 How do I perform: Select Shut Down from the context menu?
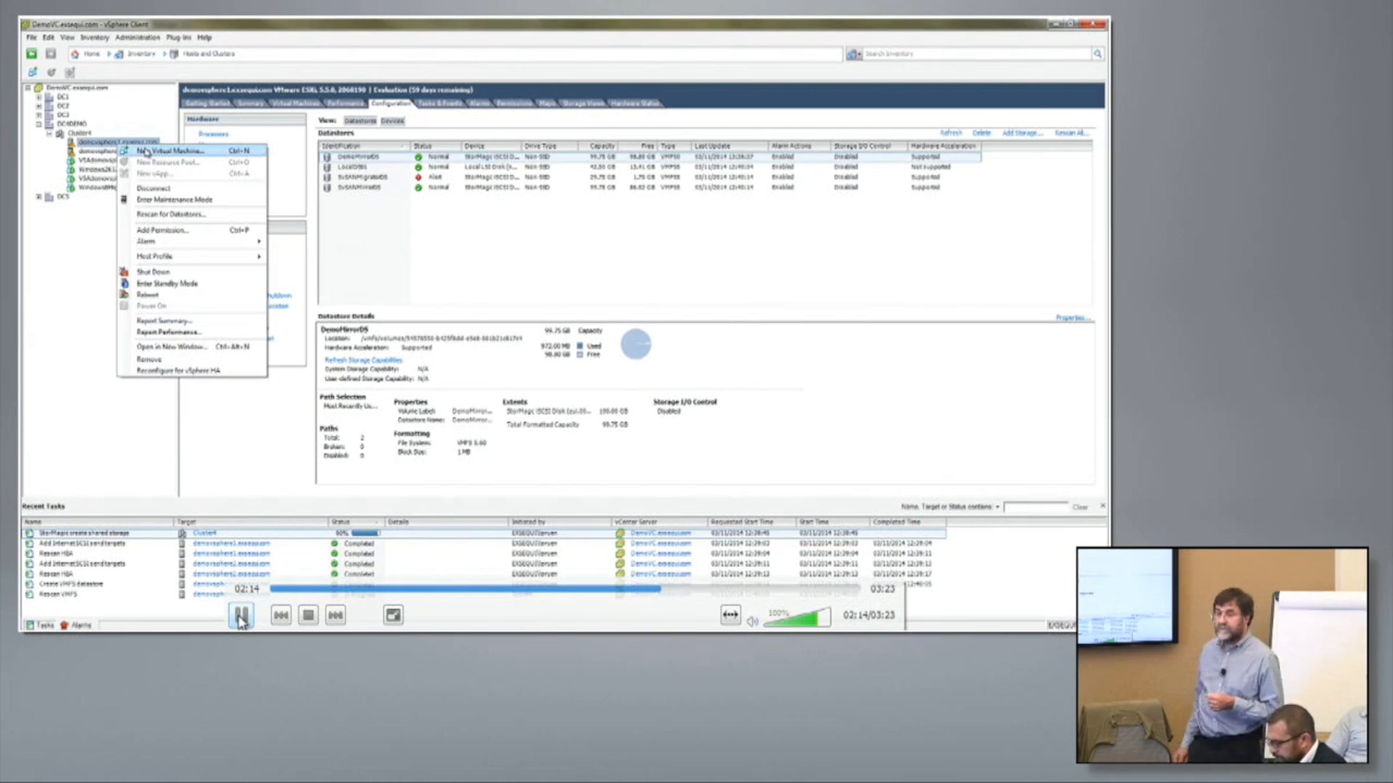pos(192,272)
